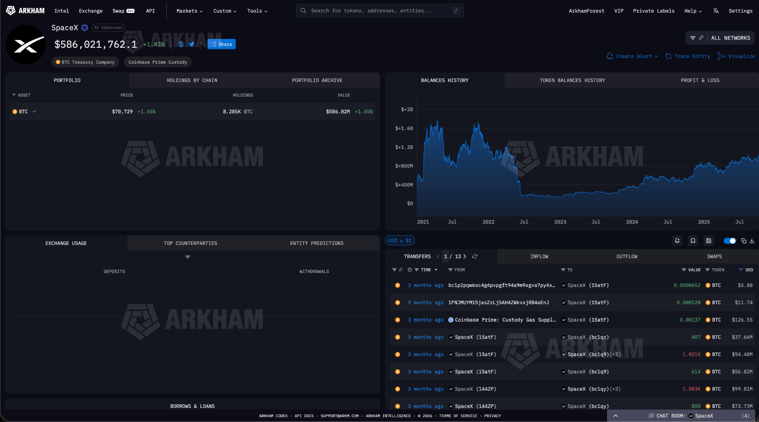Go to next transfers page with the arrow

click(465, 256)
